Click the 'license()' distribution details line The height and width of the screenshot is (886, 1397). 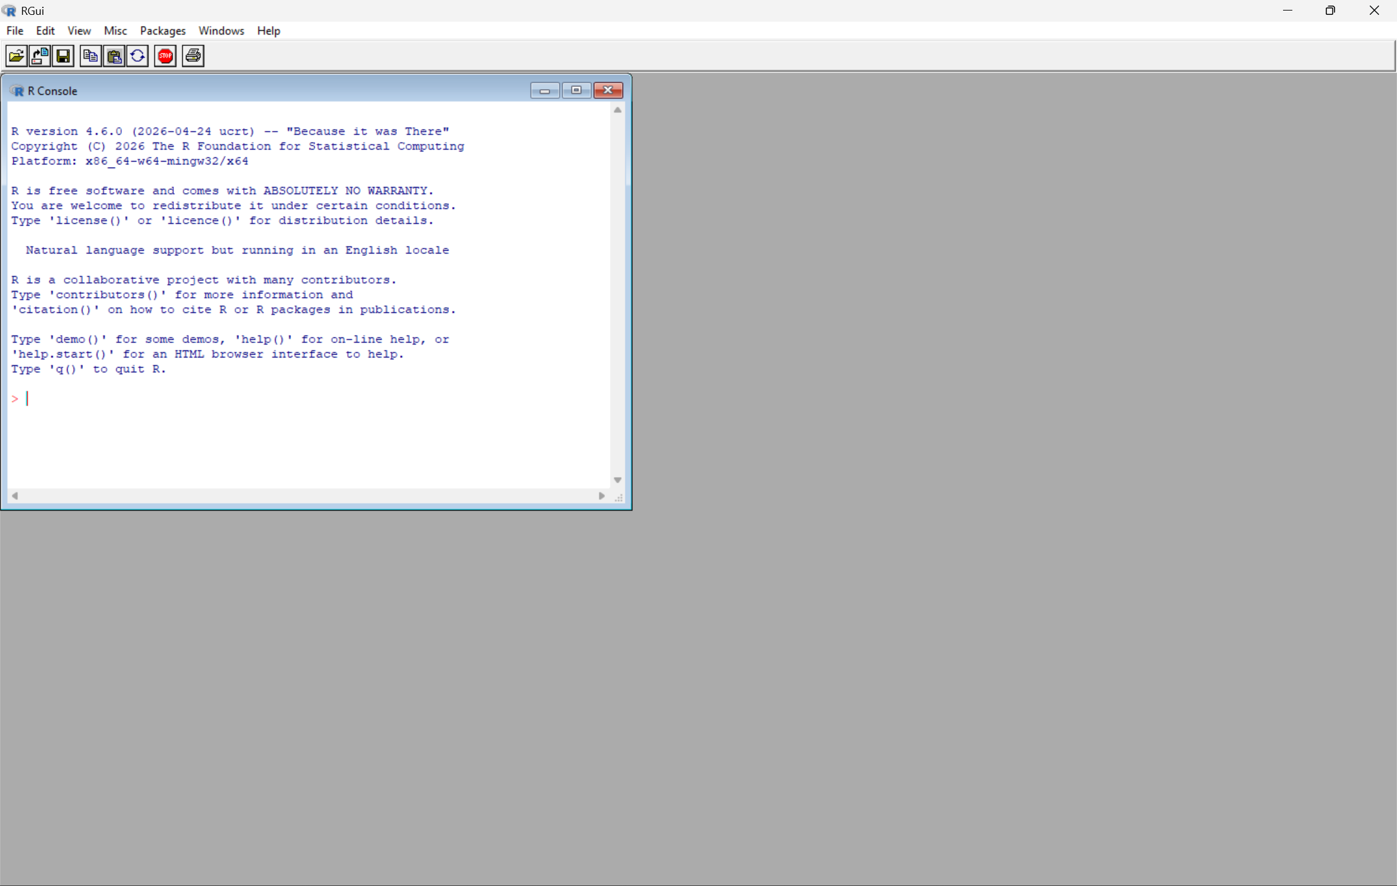click(222, 221)
